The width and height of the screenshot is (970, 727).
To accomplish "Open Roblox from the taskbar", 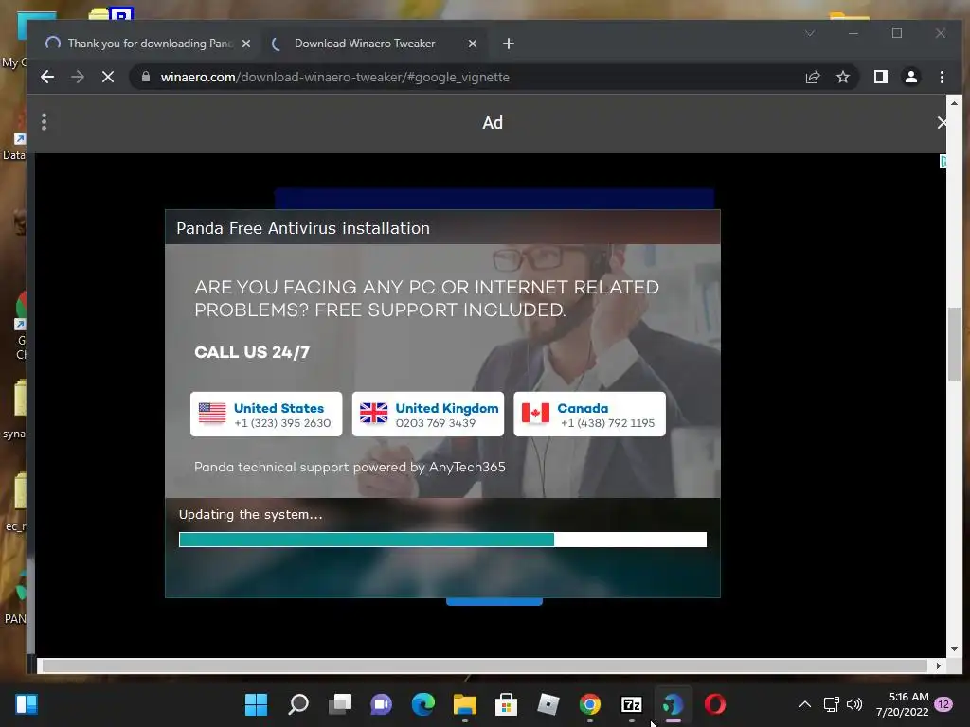I will 548,704.
